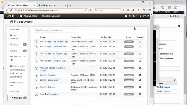Click sharing icon for ELB access Logs

[140, 41]
